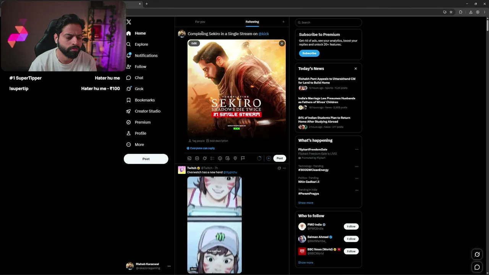Viewport: 489px width, 275px height.
Task: Bookmark this page with the star icon
Action: [x=451, y=12]
